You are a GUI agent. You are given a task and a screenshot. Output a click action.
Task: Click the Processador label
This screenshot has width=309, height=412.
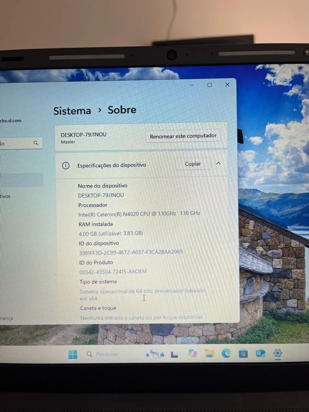93,205
